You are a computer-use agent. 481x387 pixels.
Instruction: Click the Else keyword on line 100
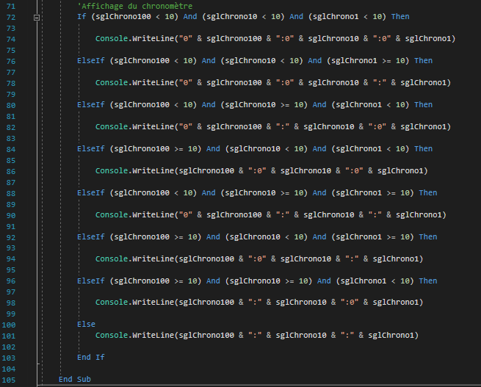(x=86, y=325)
